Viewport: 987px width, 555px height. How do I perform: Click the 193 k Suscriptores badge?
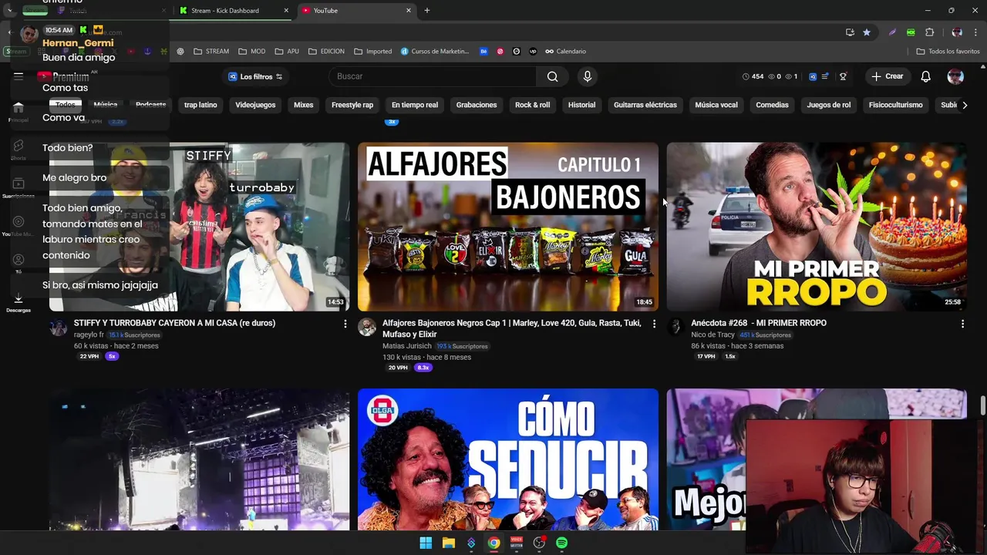[x=462, y=346]
